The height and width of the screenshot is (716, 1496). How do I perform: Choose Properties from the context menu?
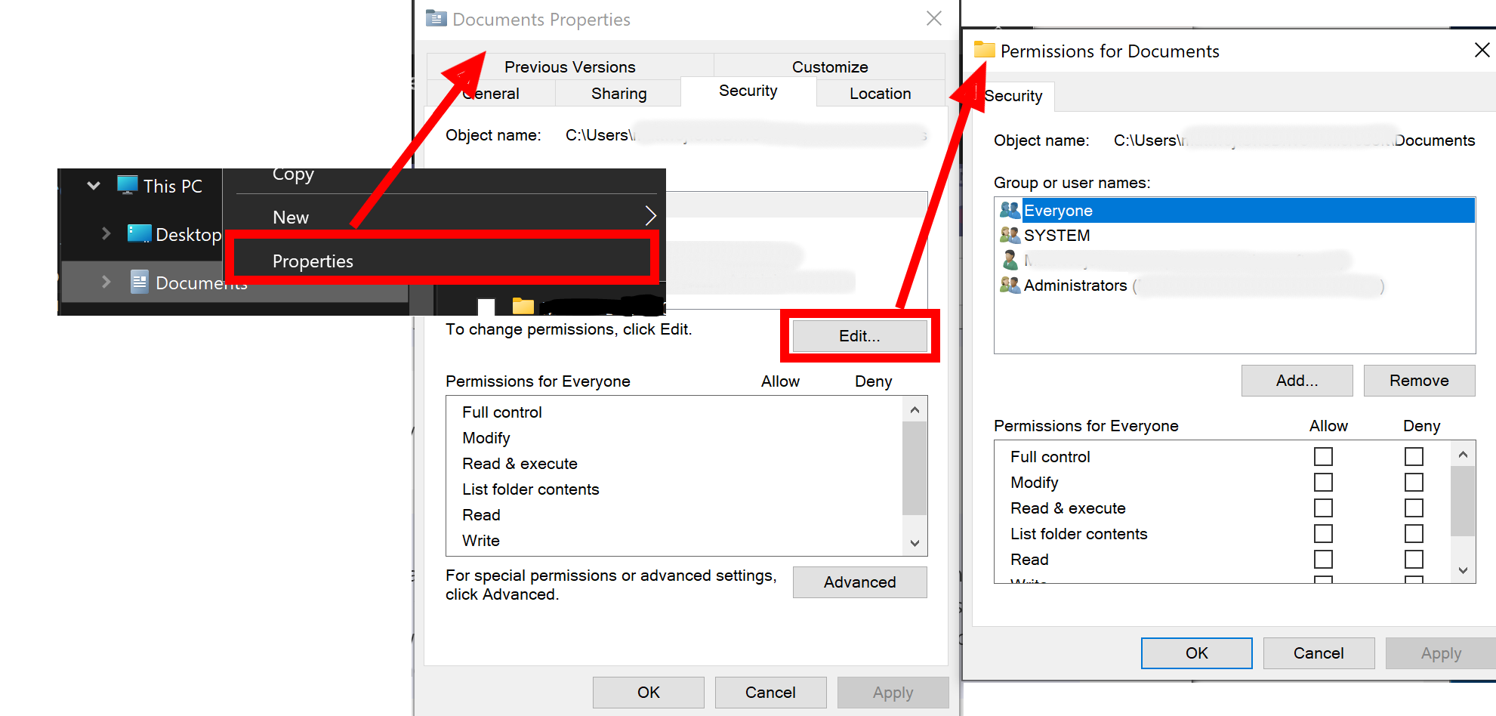313,261
